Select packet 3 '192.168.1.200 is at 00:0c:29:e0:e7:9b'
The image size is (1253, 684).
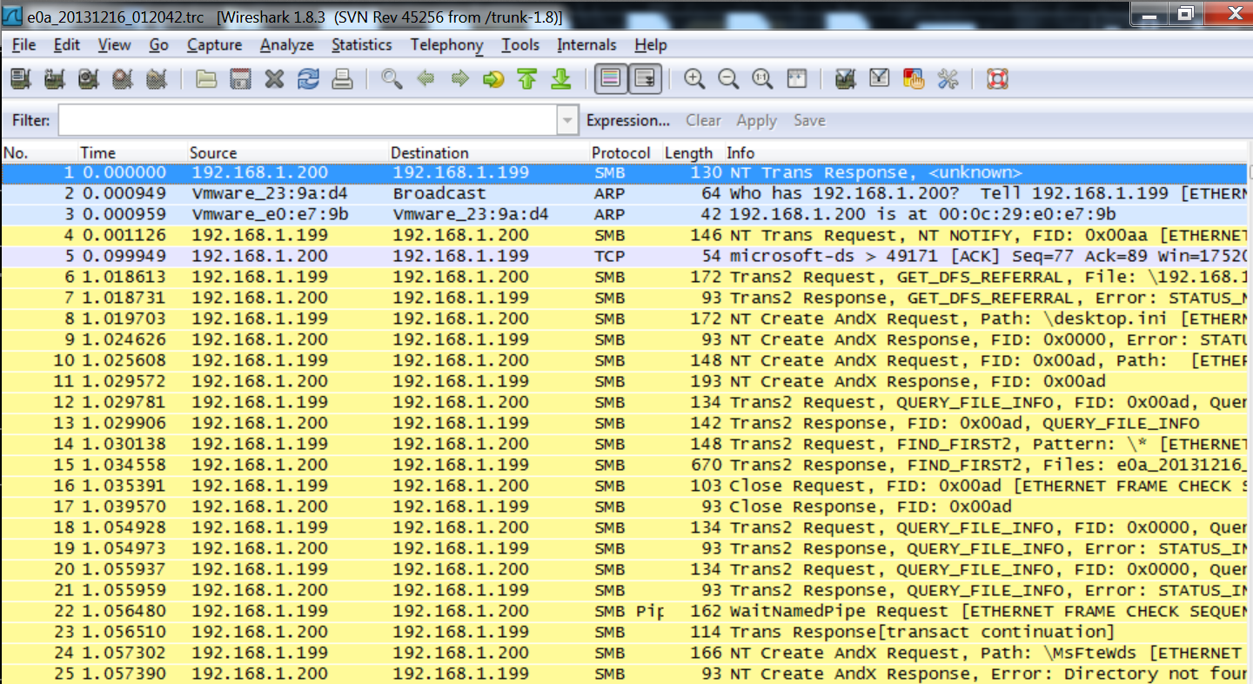pos(626,214)
